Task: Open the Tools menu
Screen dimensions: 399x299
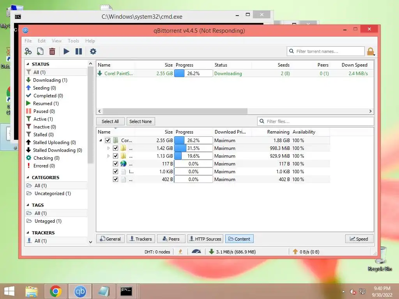Action: click(x=73, y=40)
